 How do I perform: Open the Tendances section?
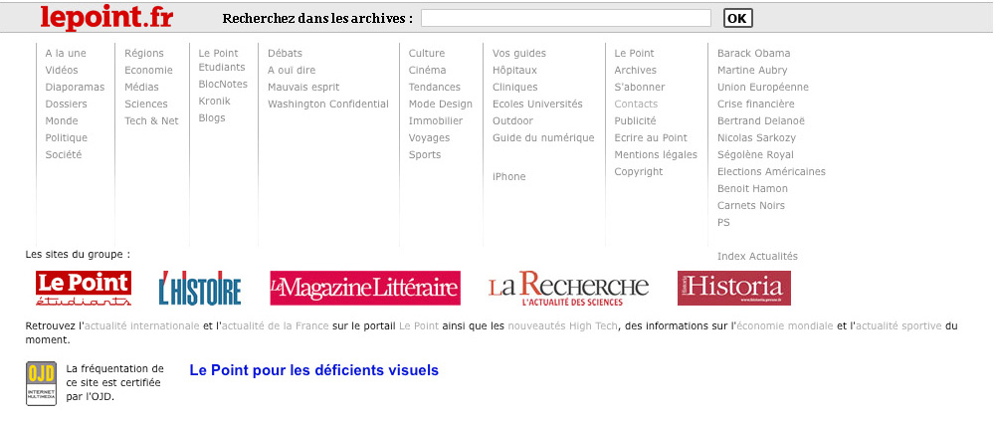(435, 87)
